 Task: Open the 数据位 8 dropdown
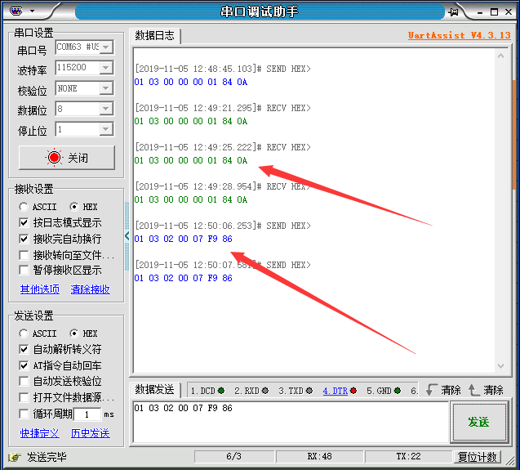pos(106,109)
